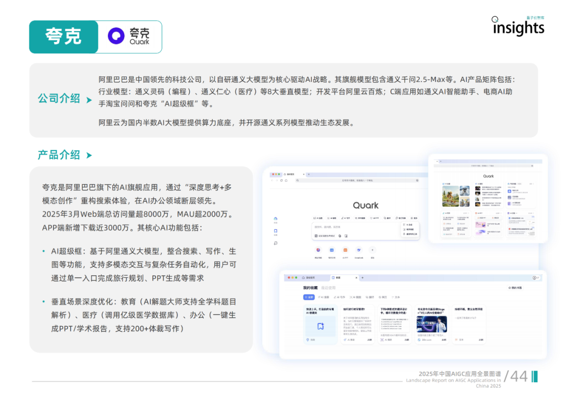Viewport: 566px width, 400px height.
Task: Close the tab in the Quark home window
Action: [303, 175]
